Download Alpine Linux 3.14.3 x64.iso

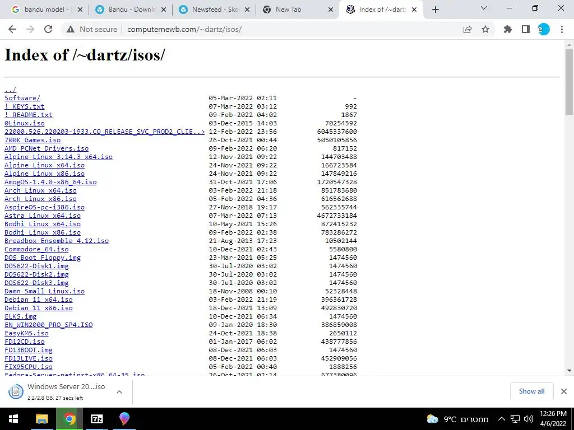point(58,157)
